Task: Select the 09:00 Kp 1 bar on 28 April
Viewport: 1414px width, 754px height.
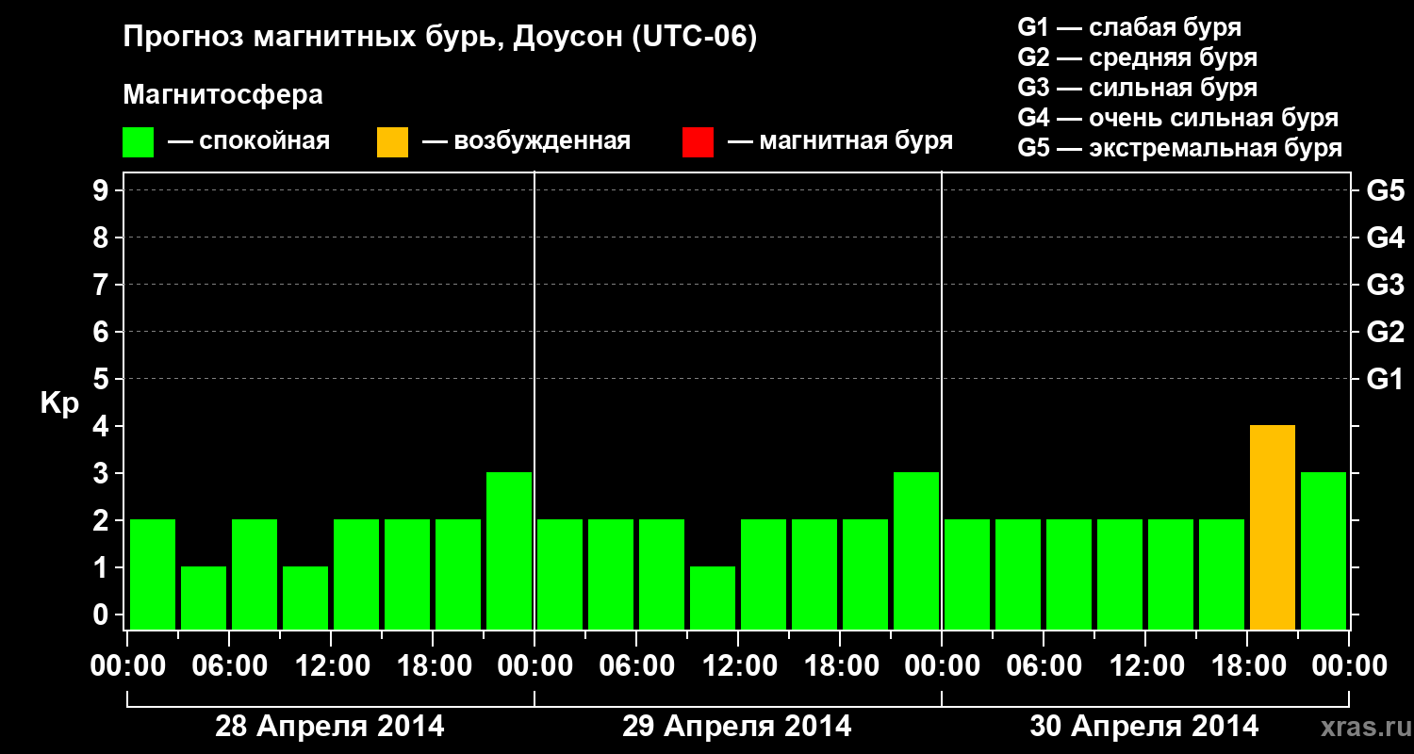Action: pyautogui.click(x=305, y=598)
